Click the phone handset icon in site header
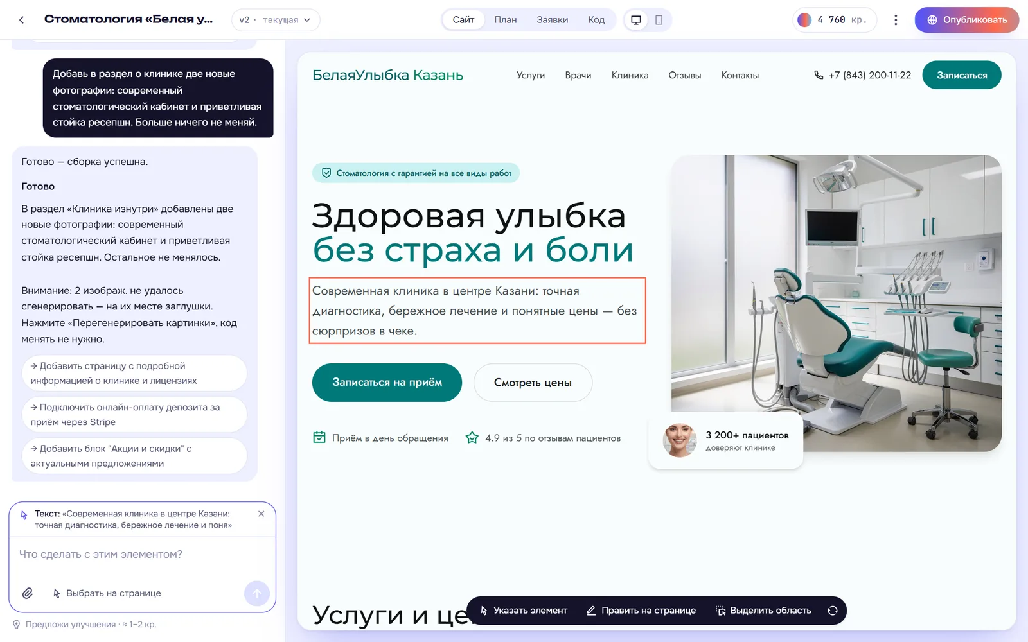This screenshot has width=1028, height=642. click(x=819, y=75)
